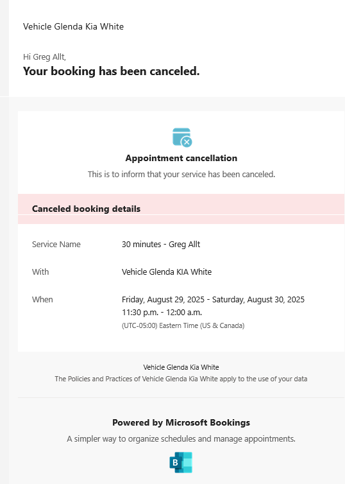The width and height of the screenshot is (345, 484).
Task: Click the 'service has been canceled' notice text
Action: pyautogui.click(x=181, y=175)
